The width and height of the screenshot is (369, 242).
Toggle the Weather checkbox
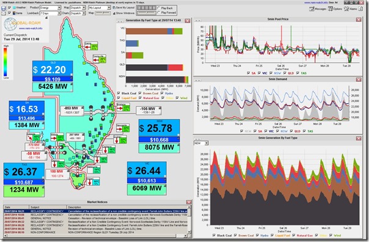pyautogui.click(x=10, y=7)
